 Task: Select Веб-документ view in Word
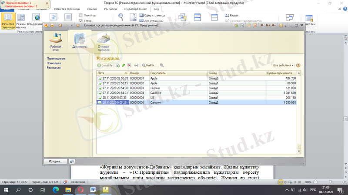pos(35,20)
